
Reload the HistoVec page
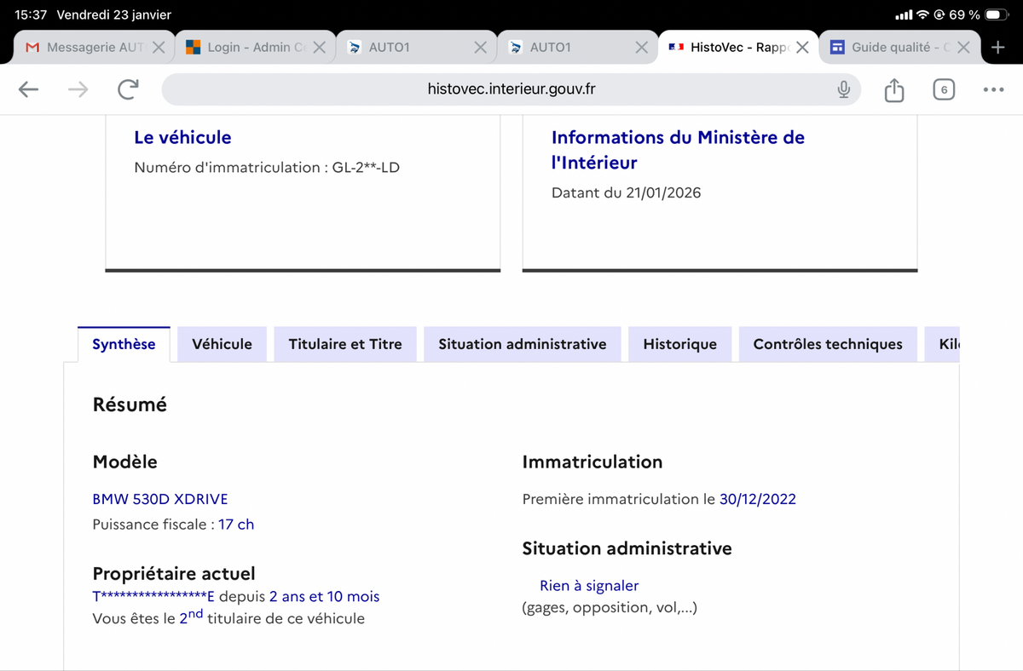click(x=128, y=89)
